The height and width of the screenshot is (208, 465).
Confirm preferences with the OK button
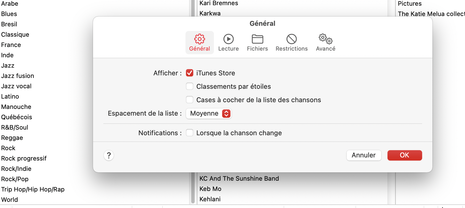404,155
